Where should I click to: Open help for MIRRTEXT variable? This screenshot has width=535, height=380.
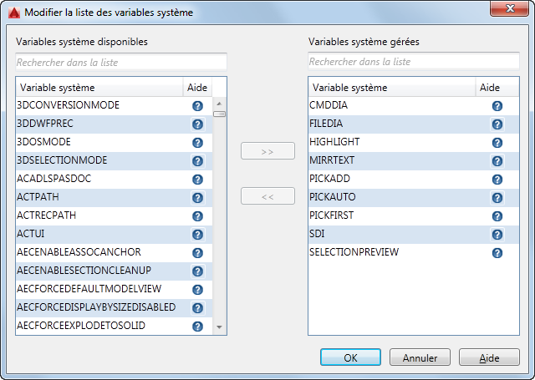[497, 161]
